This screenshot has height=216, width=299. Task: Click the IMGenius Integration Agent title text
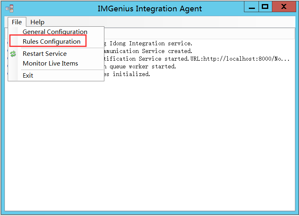149,8
